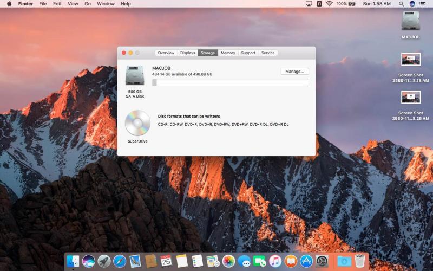
Task: Switch to the Support tab
Action: (248, 53)
